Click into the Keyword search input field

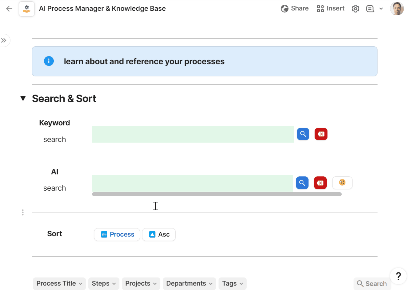coord(193,134)
